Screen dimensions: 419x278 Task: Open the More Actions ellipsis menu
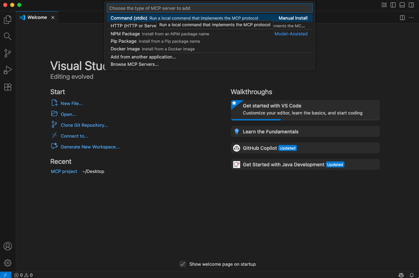pyautogui.click(x=411, y=18)
